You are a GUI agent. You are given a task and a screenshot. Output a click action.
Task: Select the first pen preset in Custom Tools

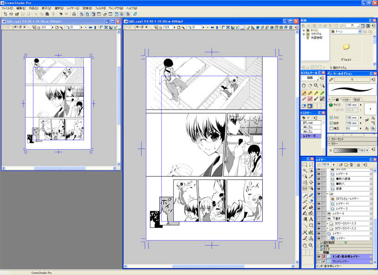tap(304, 93)
